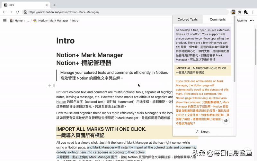Export the marks with the Export button
The height and width of the screenshot is (161, 257).
click(x=203, y=132)
